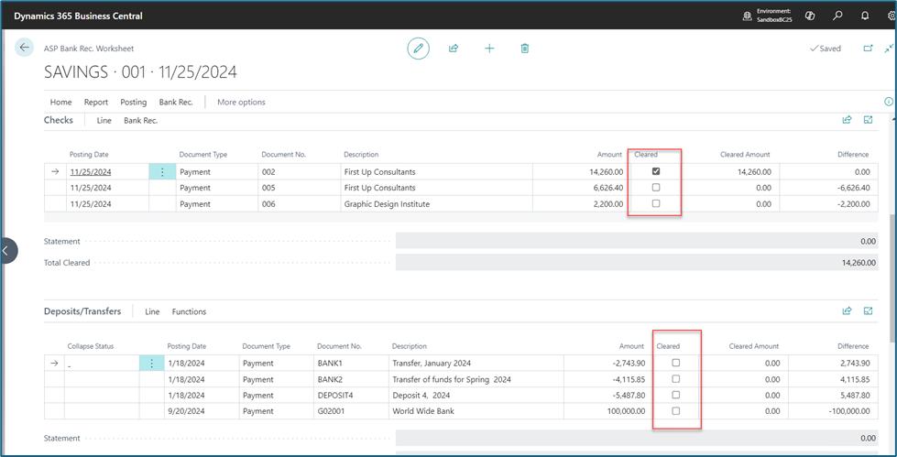Share the Checks list icon
Viewport: 897px width, 457px height.
tap(847, 120)
